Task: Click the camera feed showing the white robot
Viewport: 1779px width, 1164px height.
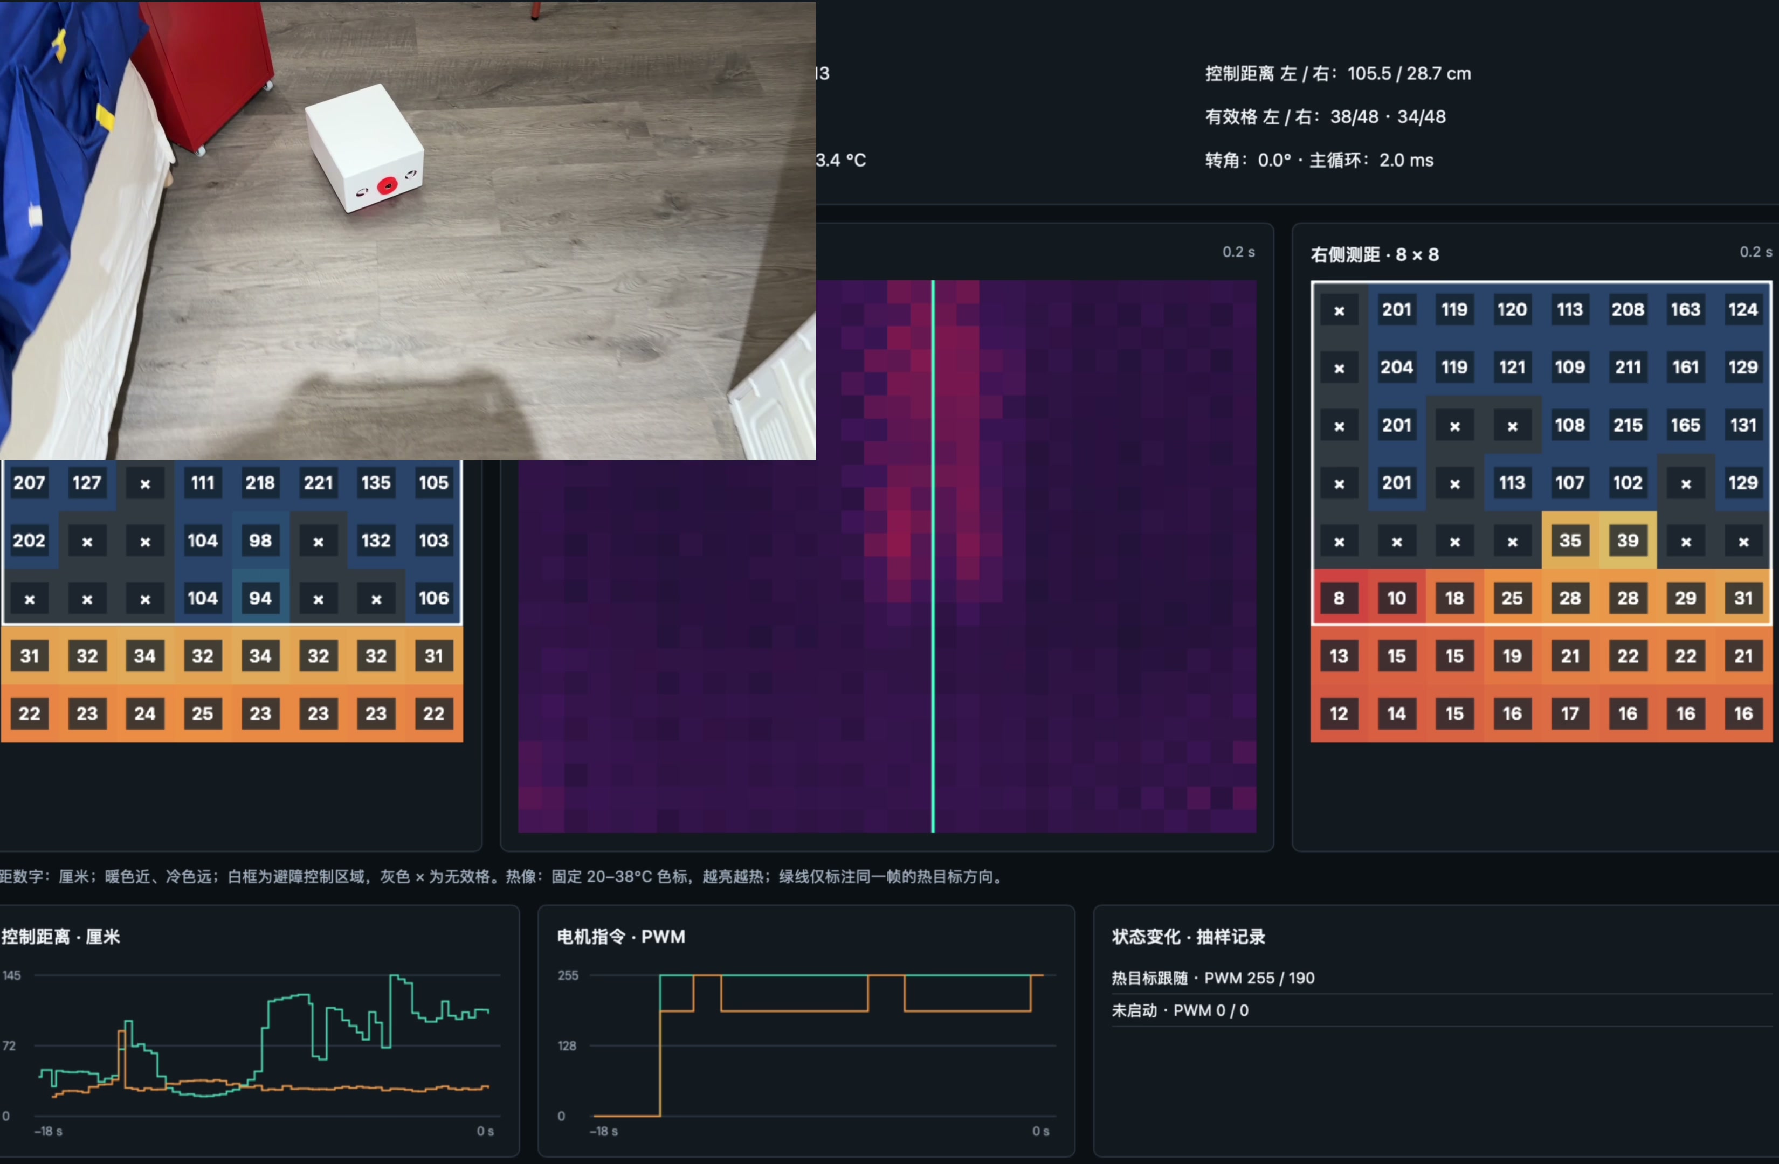Action: (x=408, y=230)
